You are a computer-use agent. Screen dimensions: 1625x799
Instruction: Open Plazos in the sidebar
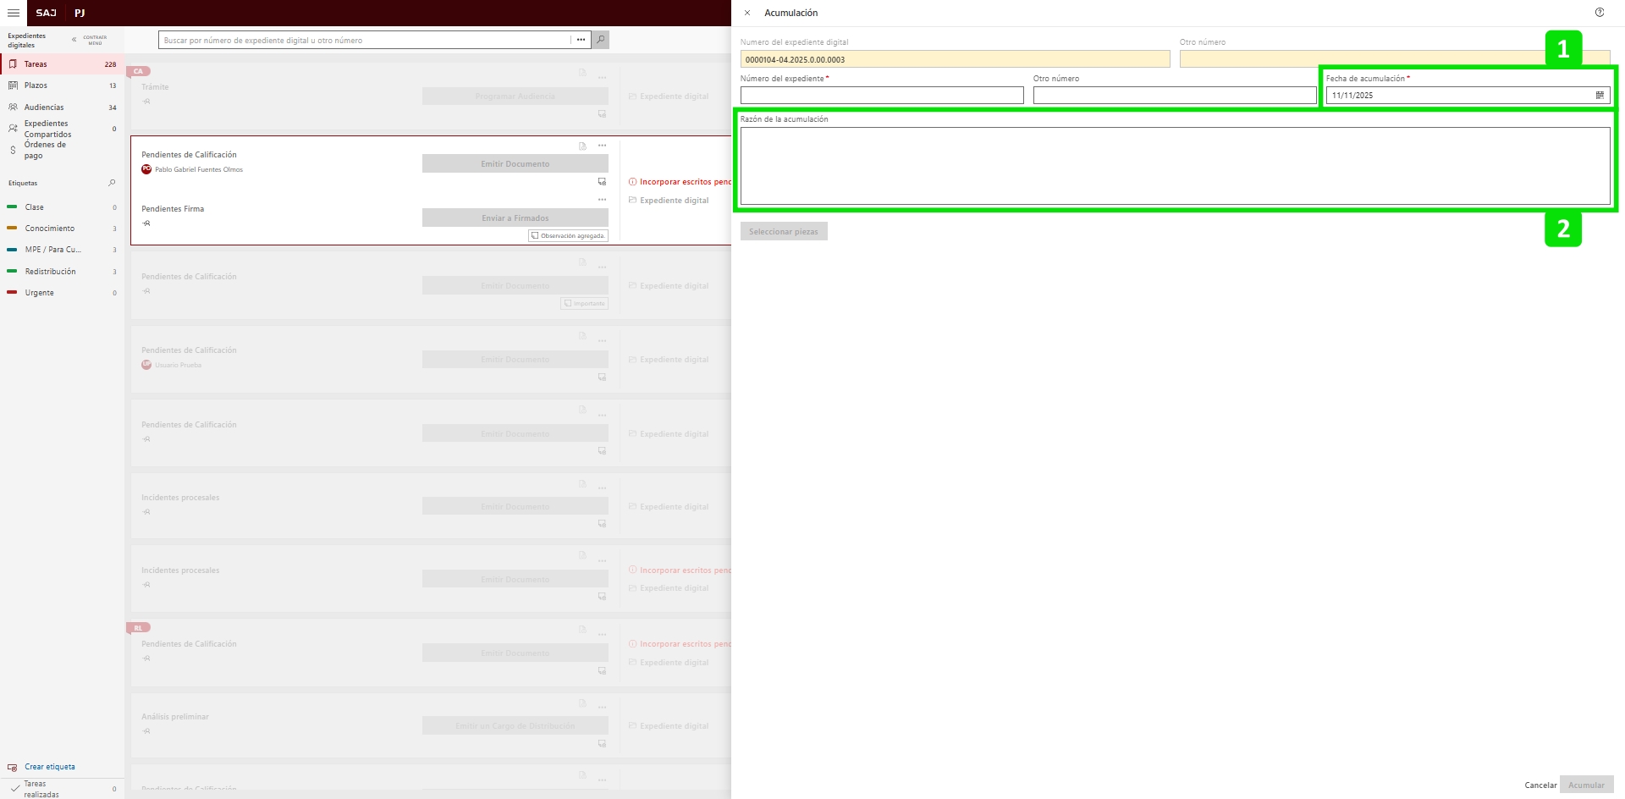click(x=36, y=85)
